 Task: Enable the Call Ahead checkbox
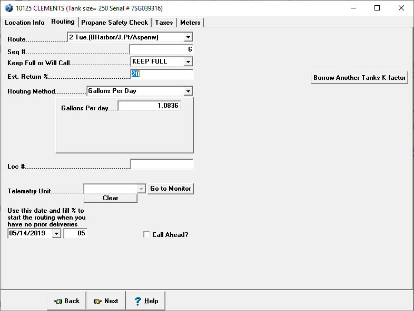pos(147,235)
